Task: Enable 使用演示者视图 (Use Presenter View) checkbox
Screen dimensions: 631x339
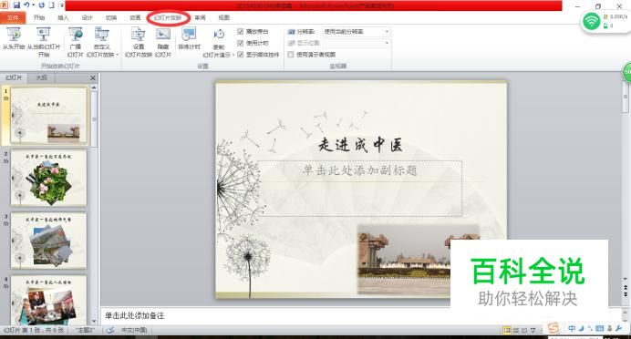Action: [x=291, y=55]
